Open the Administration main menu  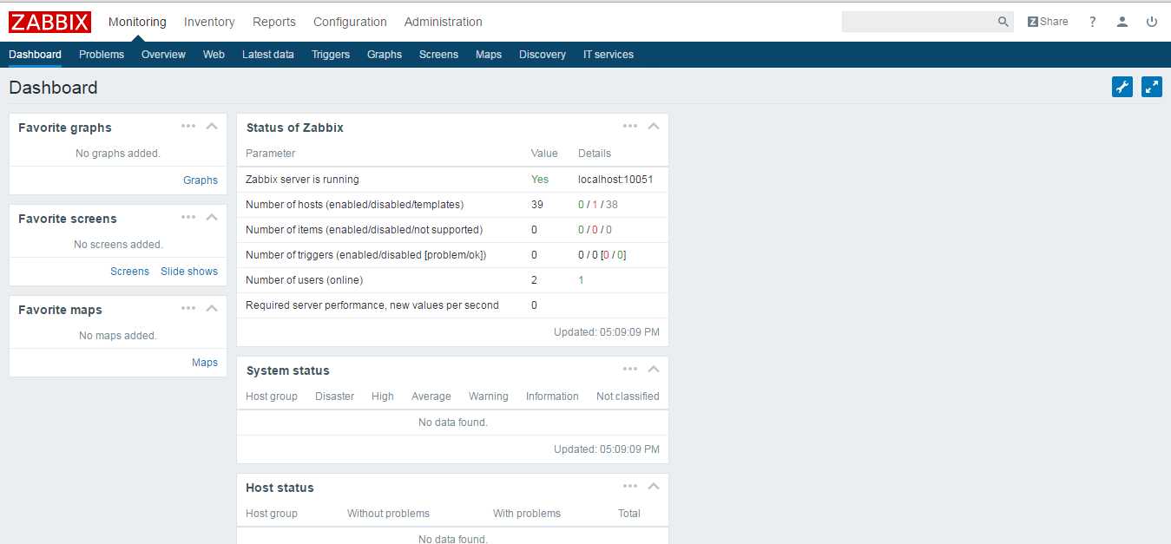point(444,22)
